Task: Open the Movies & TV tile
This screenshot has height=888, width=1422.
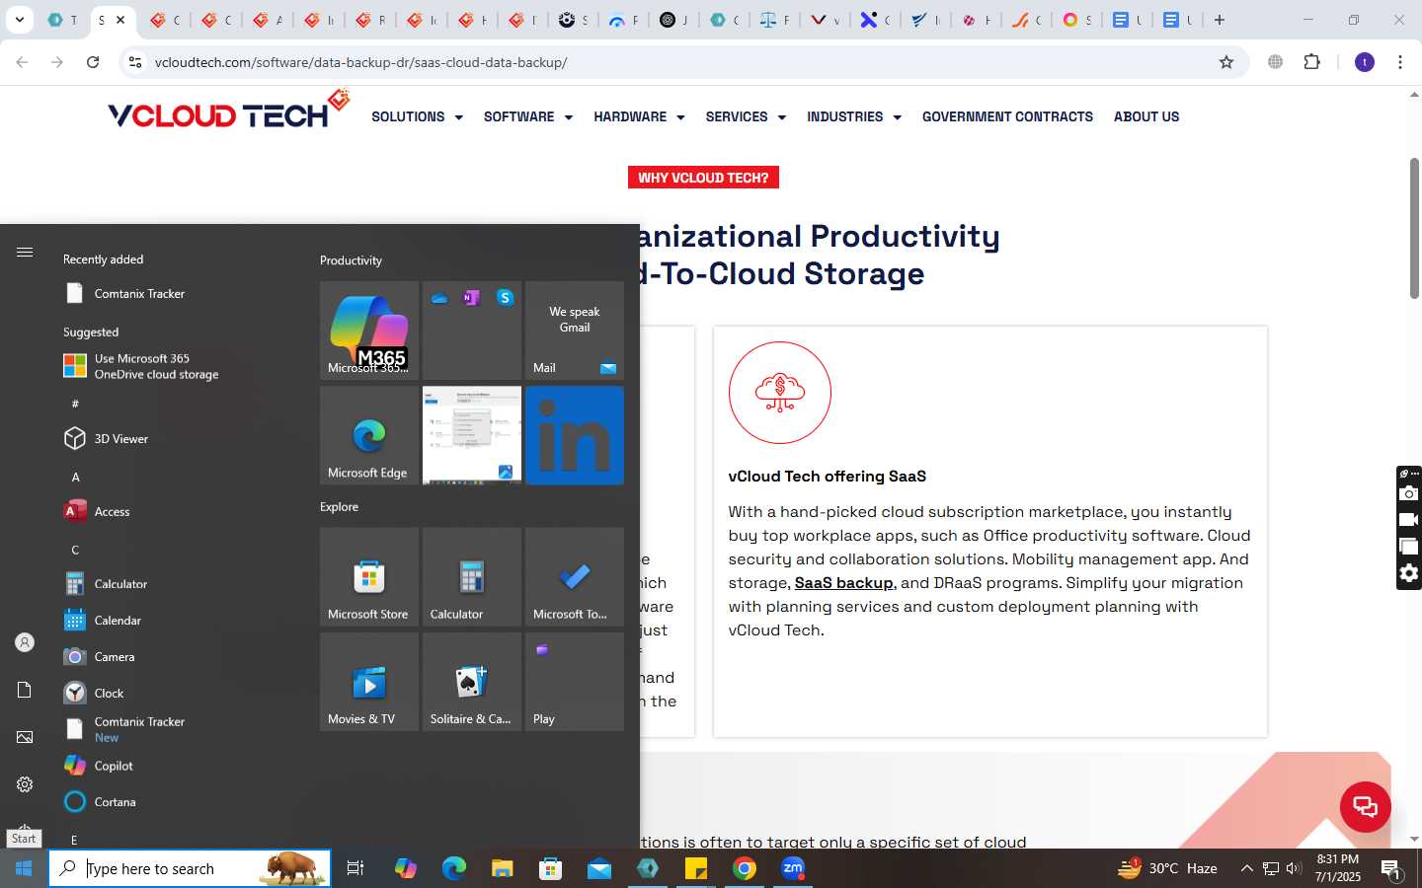Action: pos(369,682)
